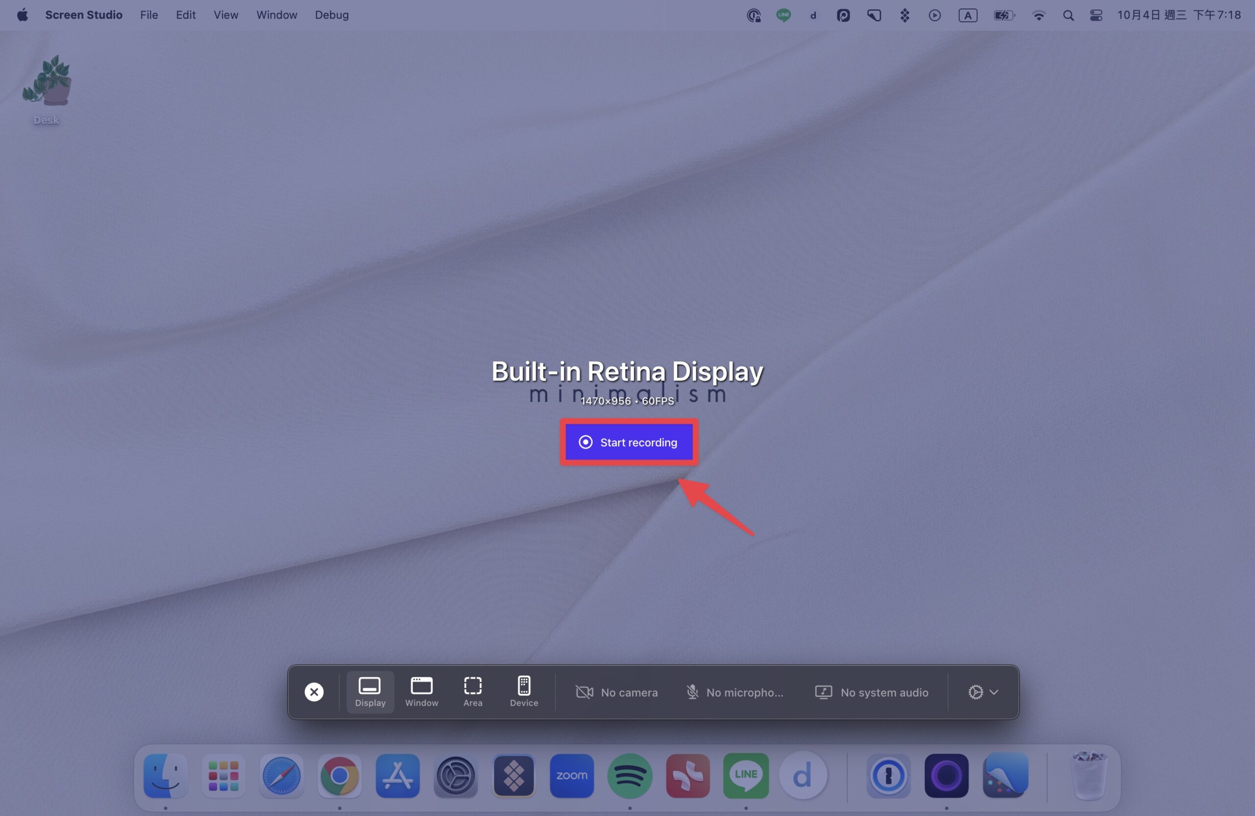Open the Control Center in menu bar

(1096, 15)
